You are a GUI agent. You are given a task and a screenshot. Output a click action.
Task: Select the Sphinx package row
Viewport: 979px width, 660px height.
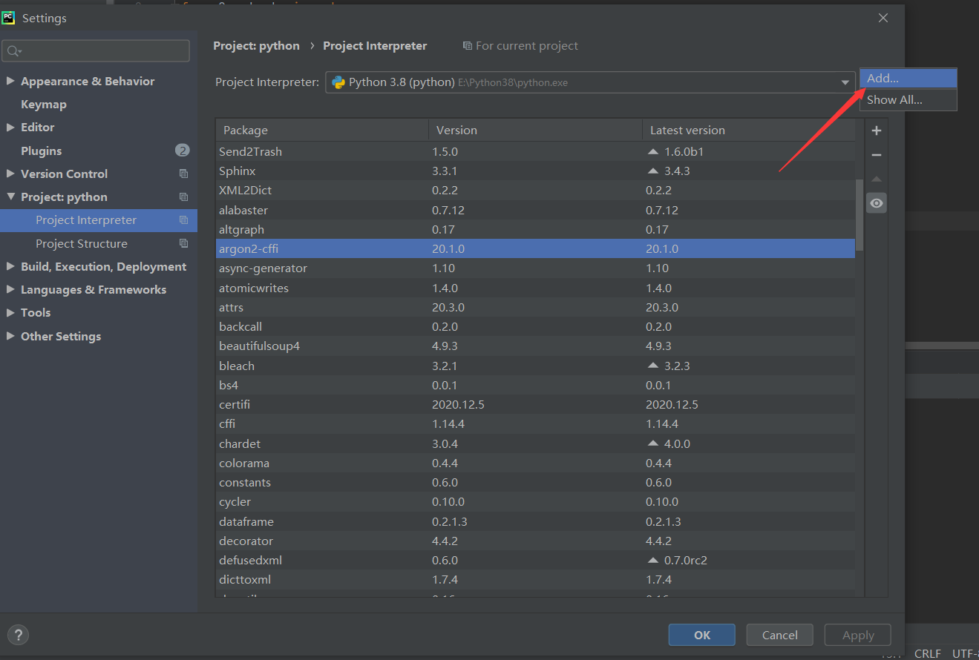click(x=535, y=171)
